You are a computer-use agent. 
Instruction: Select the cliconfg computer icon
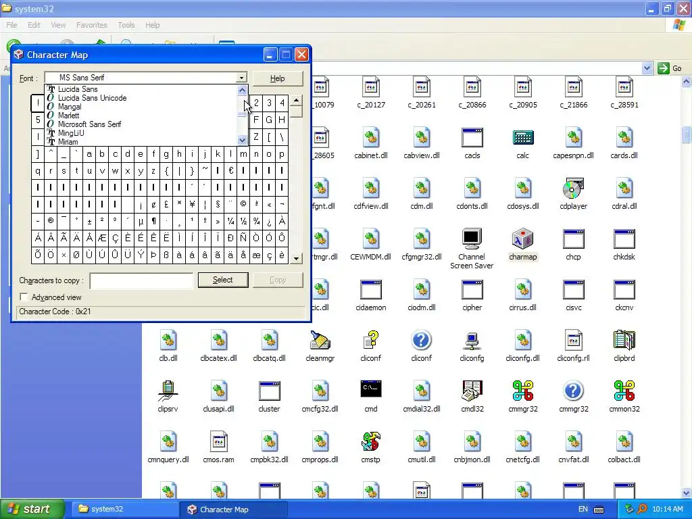pos(472,341)
